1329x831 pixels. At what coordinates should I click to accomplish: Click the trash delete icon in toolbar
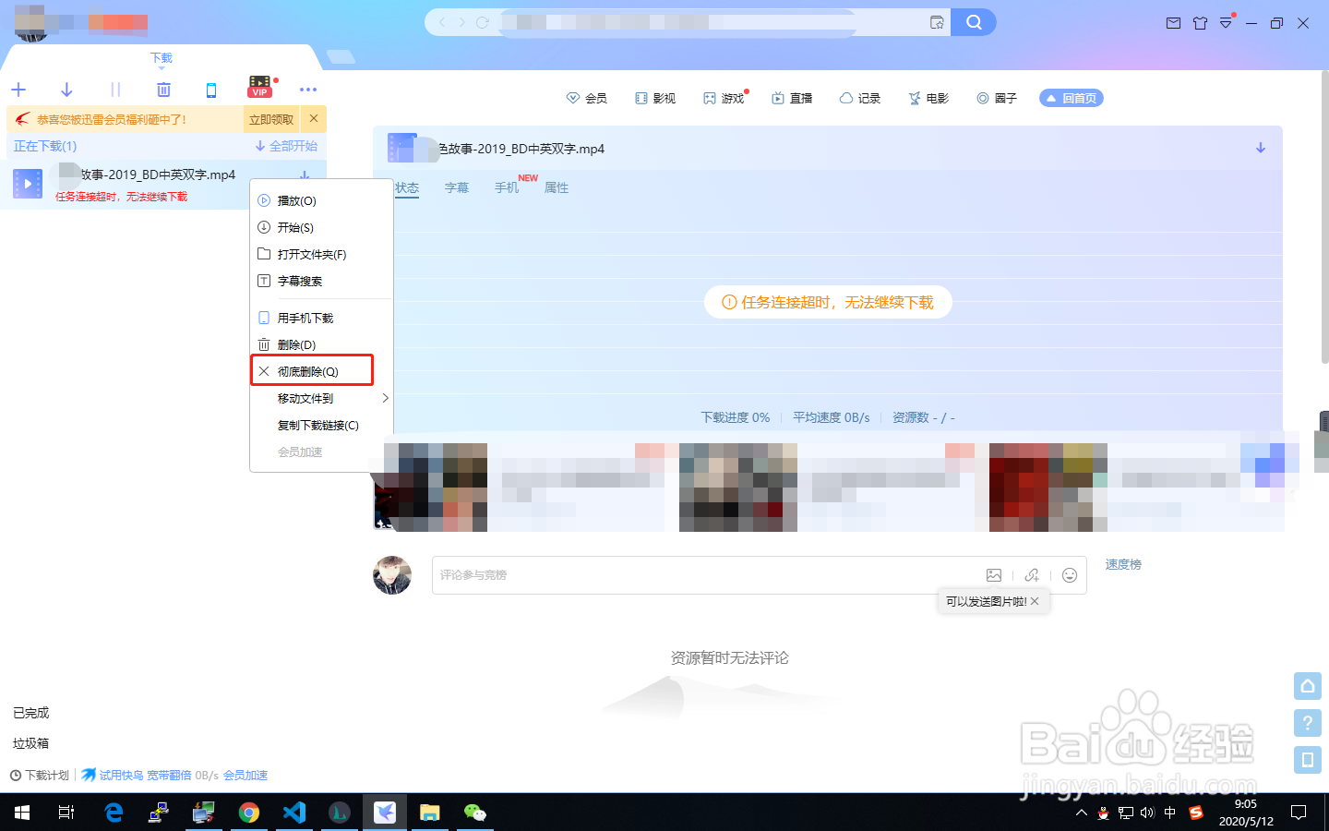(163, 90)
